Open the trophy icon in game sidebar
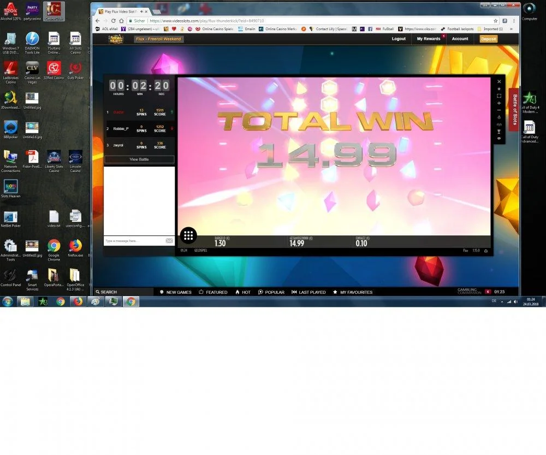The image size is (546, 455). tap(499, 131)
